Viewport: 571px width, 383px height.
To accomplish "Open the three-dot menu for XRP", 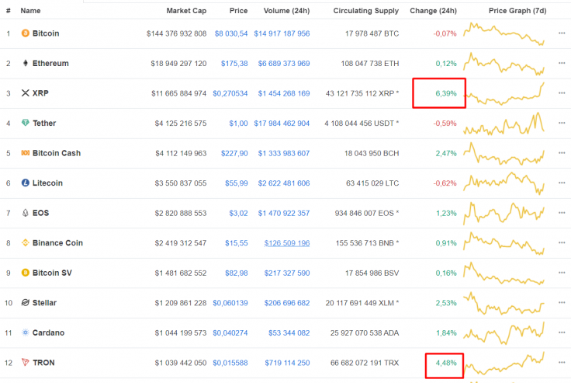I will tap(562, 93).
